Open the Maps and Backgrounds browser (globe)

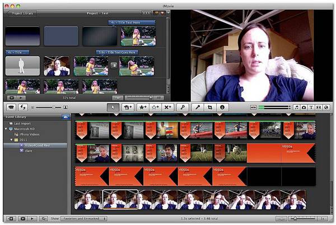click(326, 107)
